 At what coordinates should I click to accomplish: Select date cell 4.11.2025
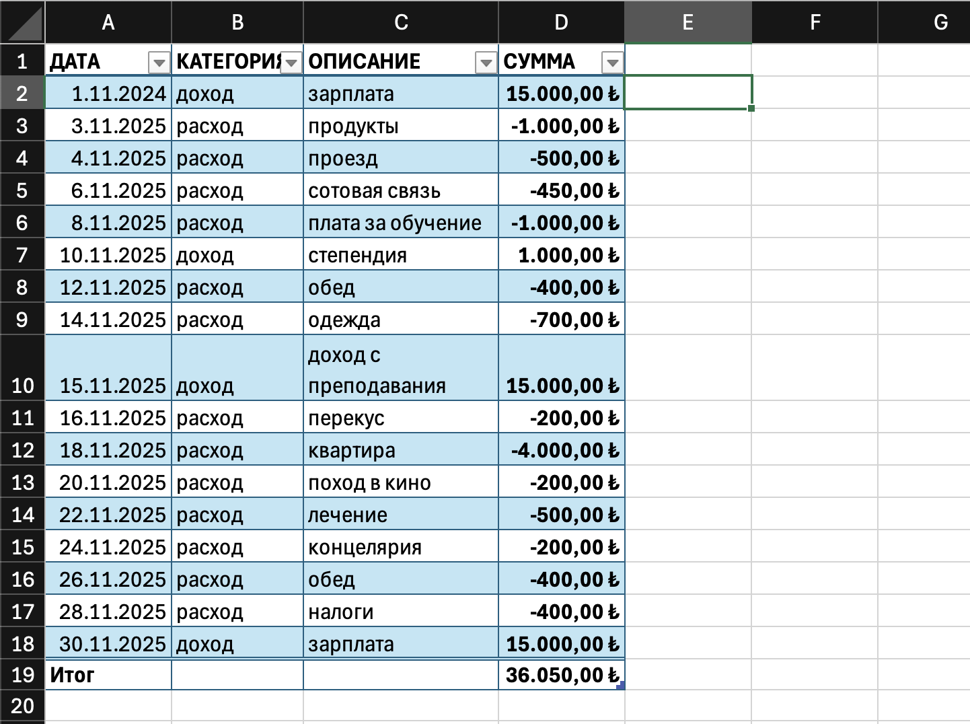pos(108,157)
